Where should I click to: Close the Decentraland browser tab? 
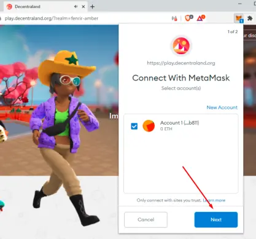[83, 7]
